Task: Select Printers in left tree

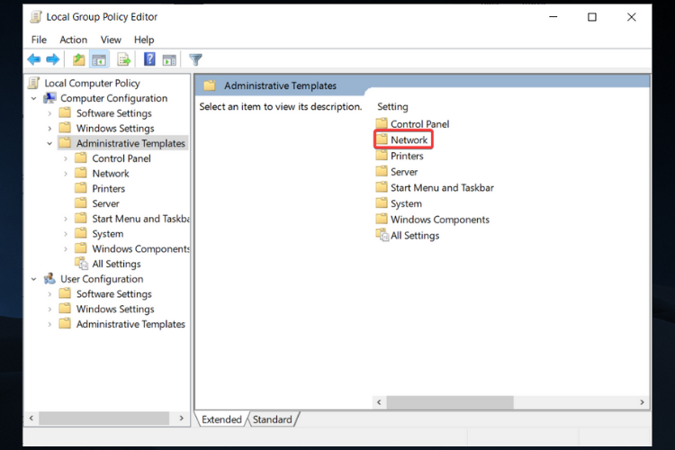Action: tap(109, 189)
